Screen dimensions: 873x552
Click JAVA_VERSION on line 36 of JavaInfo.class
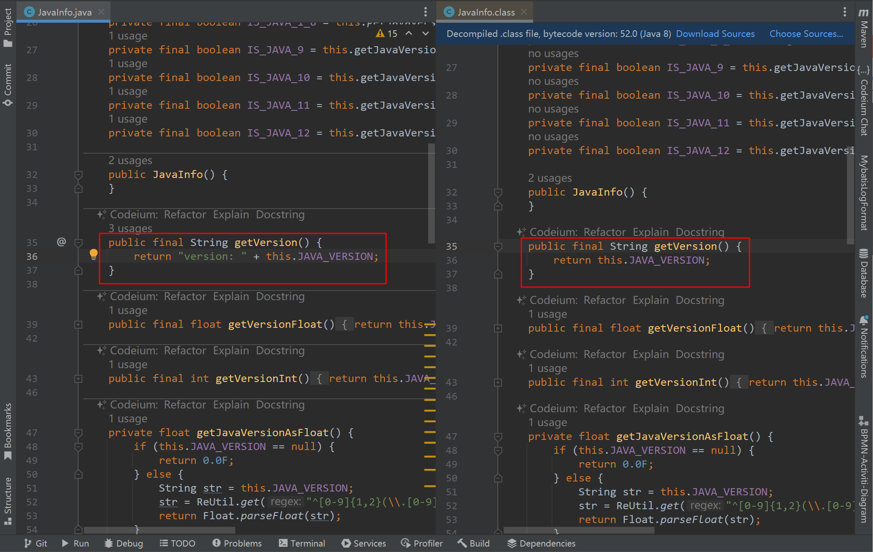coord(667,260)
